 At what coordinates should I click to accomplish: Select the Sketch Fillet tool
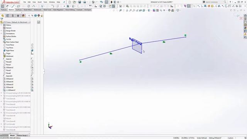[52, 6]
